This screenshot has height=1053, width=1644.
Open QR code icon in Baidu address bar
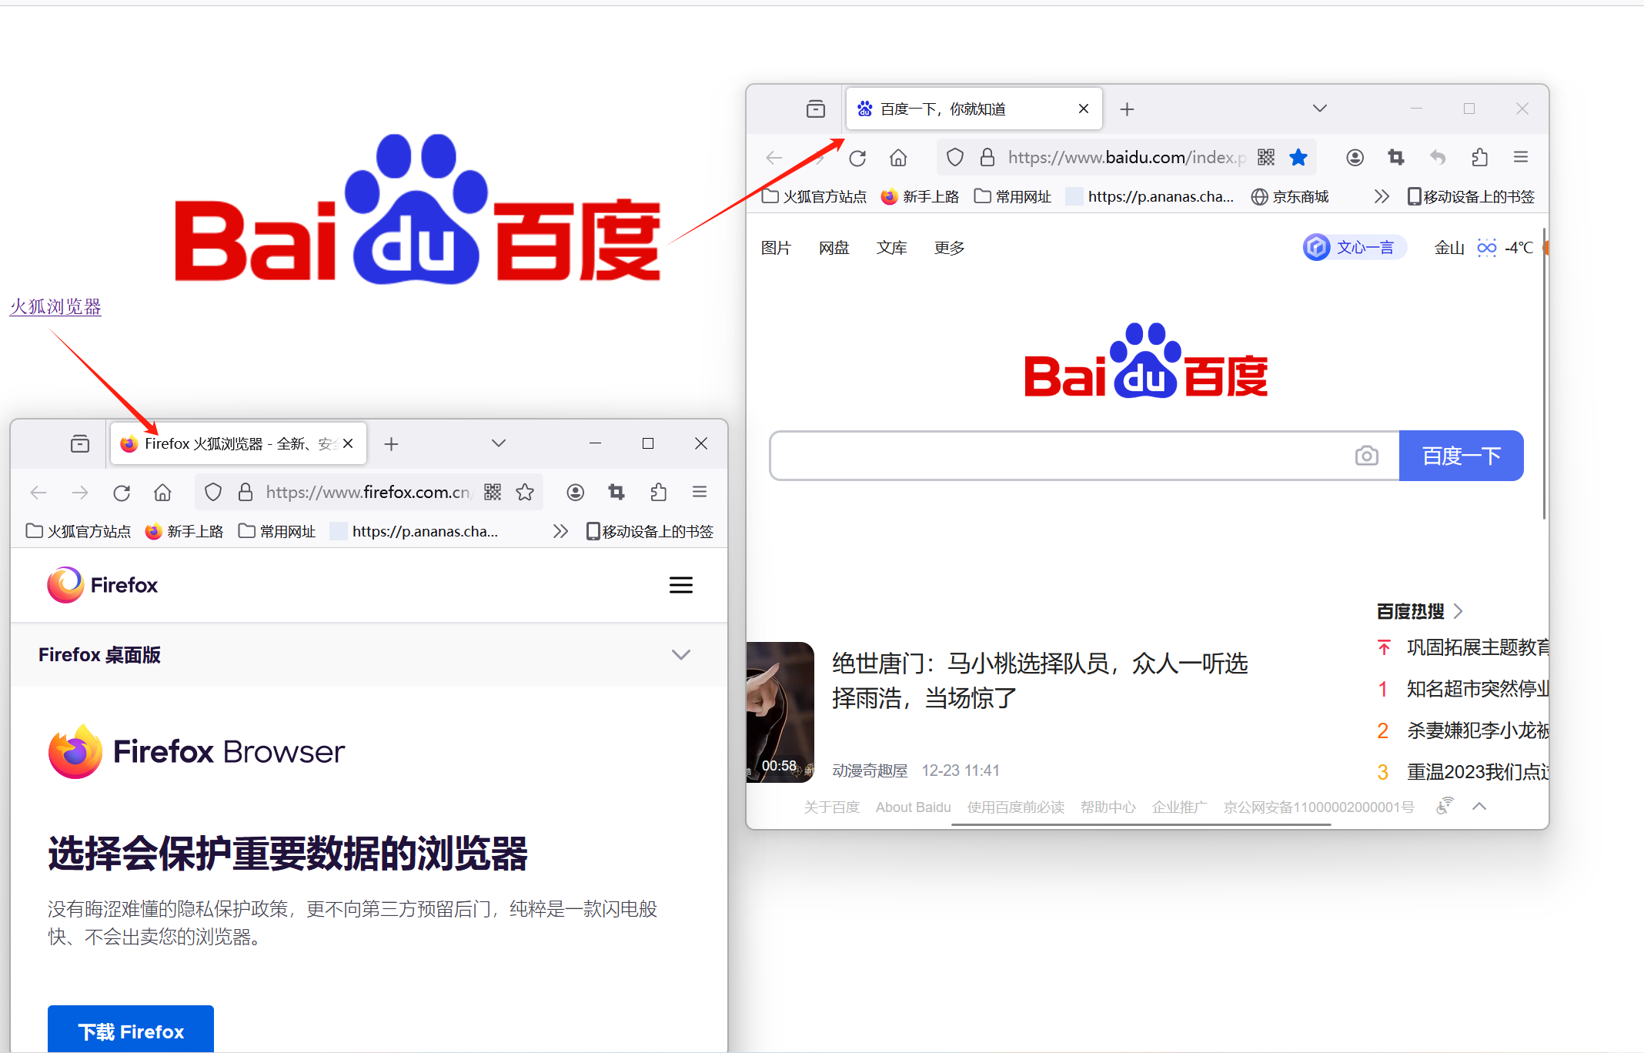coord(1266,158)
